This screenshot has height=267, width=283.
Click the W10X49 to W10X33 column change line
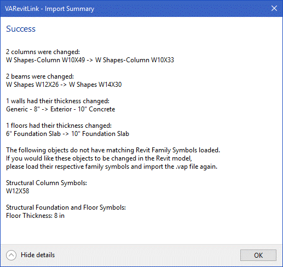click(90, 60)
